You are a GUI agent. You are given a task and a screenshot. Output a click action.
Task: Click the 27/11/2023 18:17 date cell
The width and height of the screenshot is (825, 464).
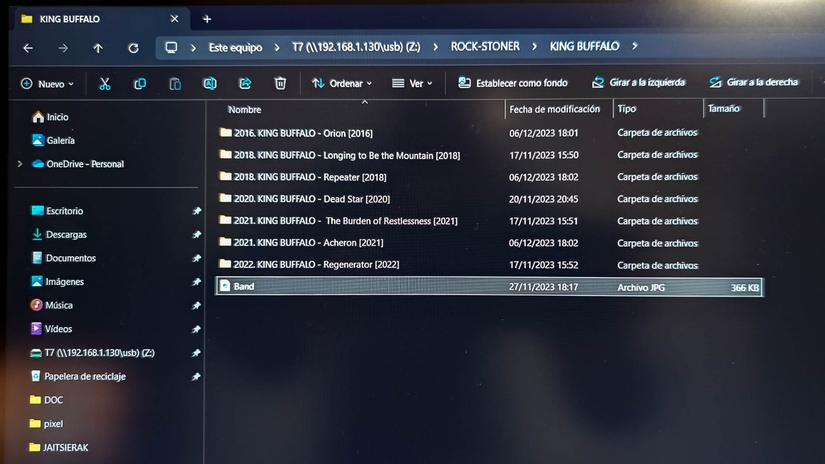(x=543, y=287)
